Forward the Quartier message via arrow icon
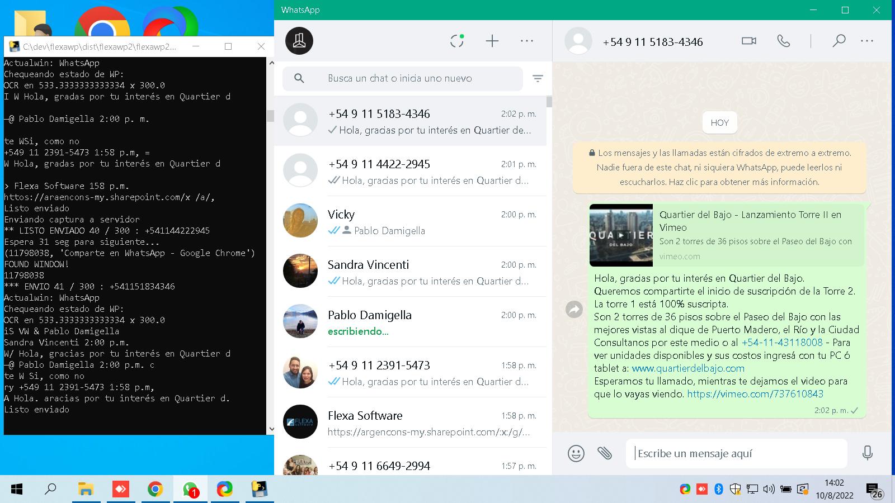Image resolution: width=895 pixels, height=503 pixels. click(x=574, y=309)
